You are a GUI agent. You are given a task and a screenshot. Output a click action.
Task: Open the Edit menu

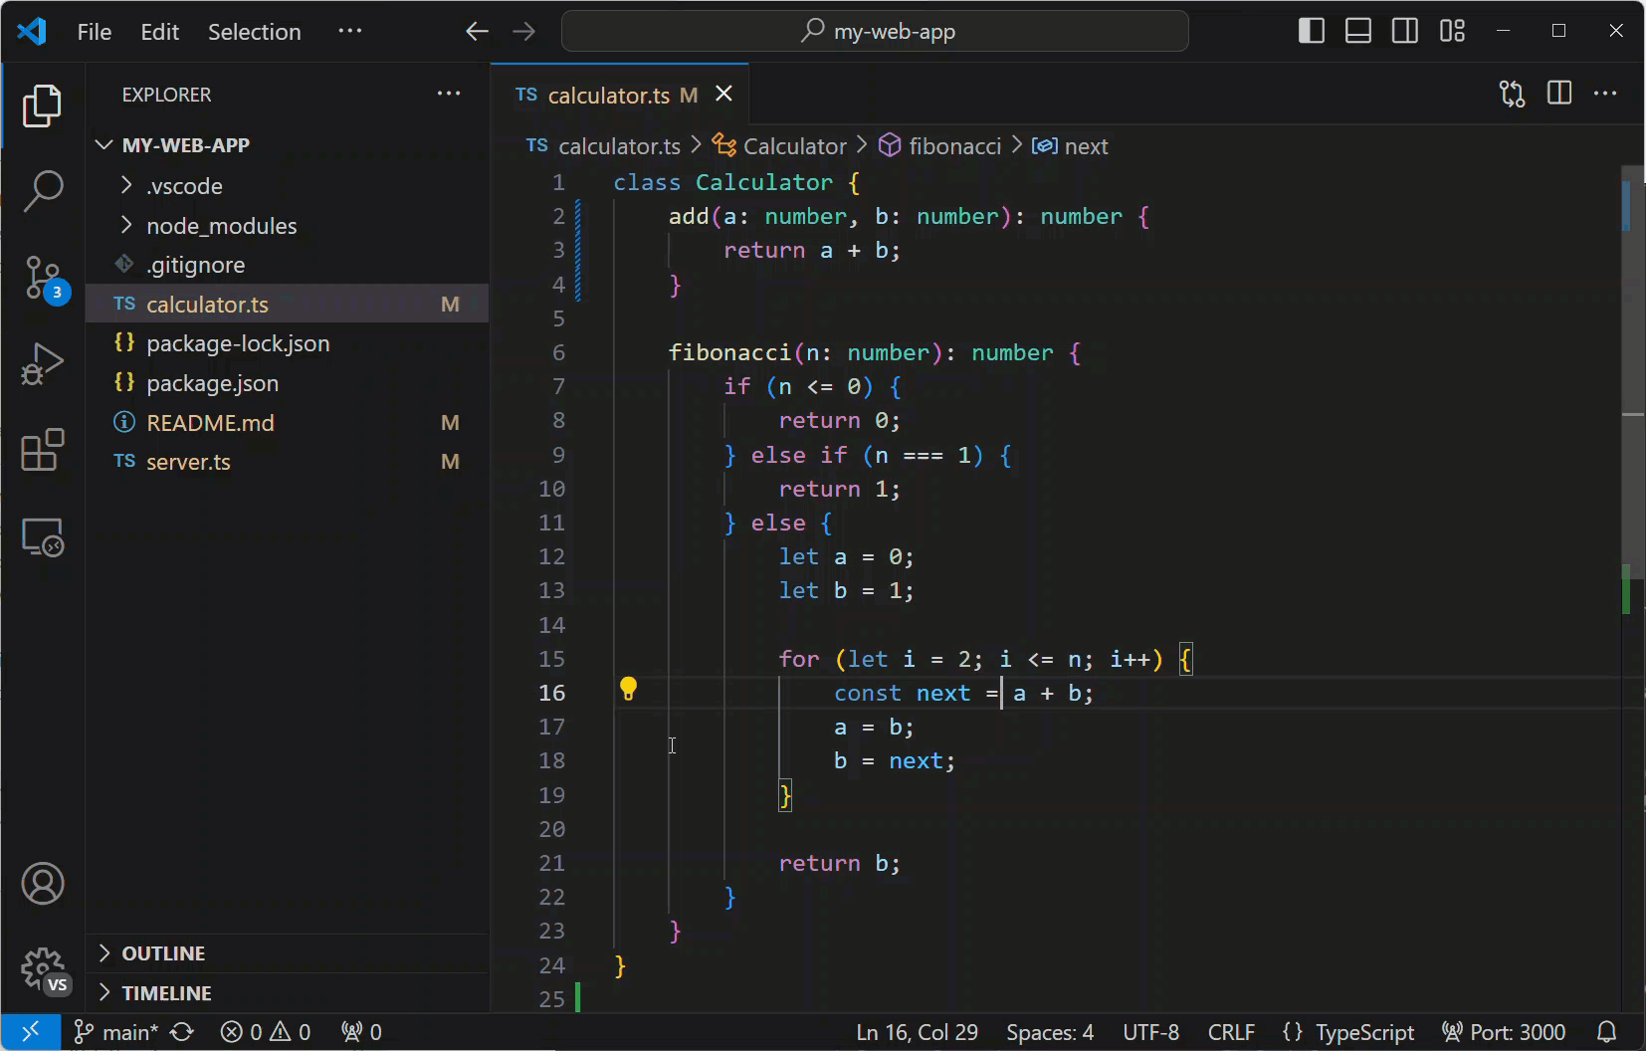point(159,32)
